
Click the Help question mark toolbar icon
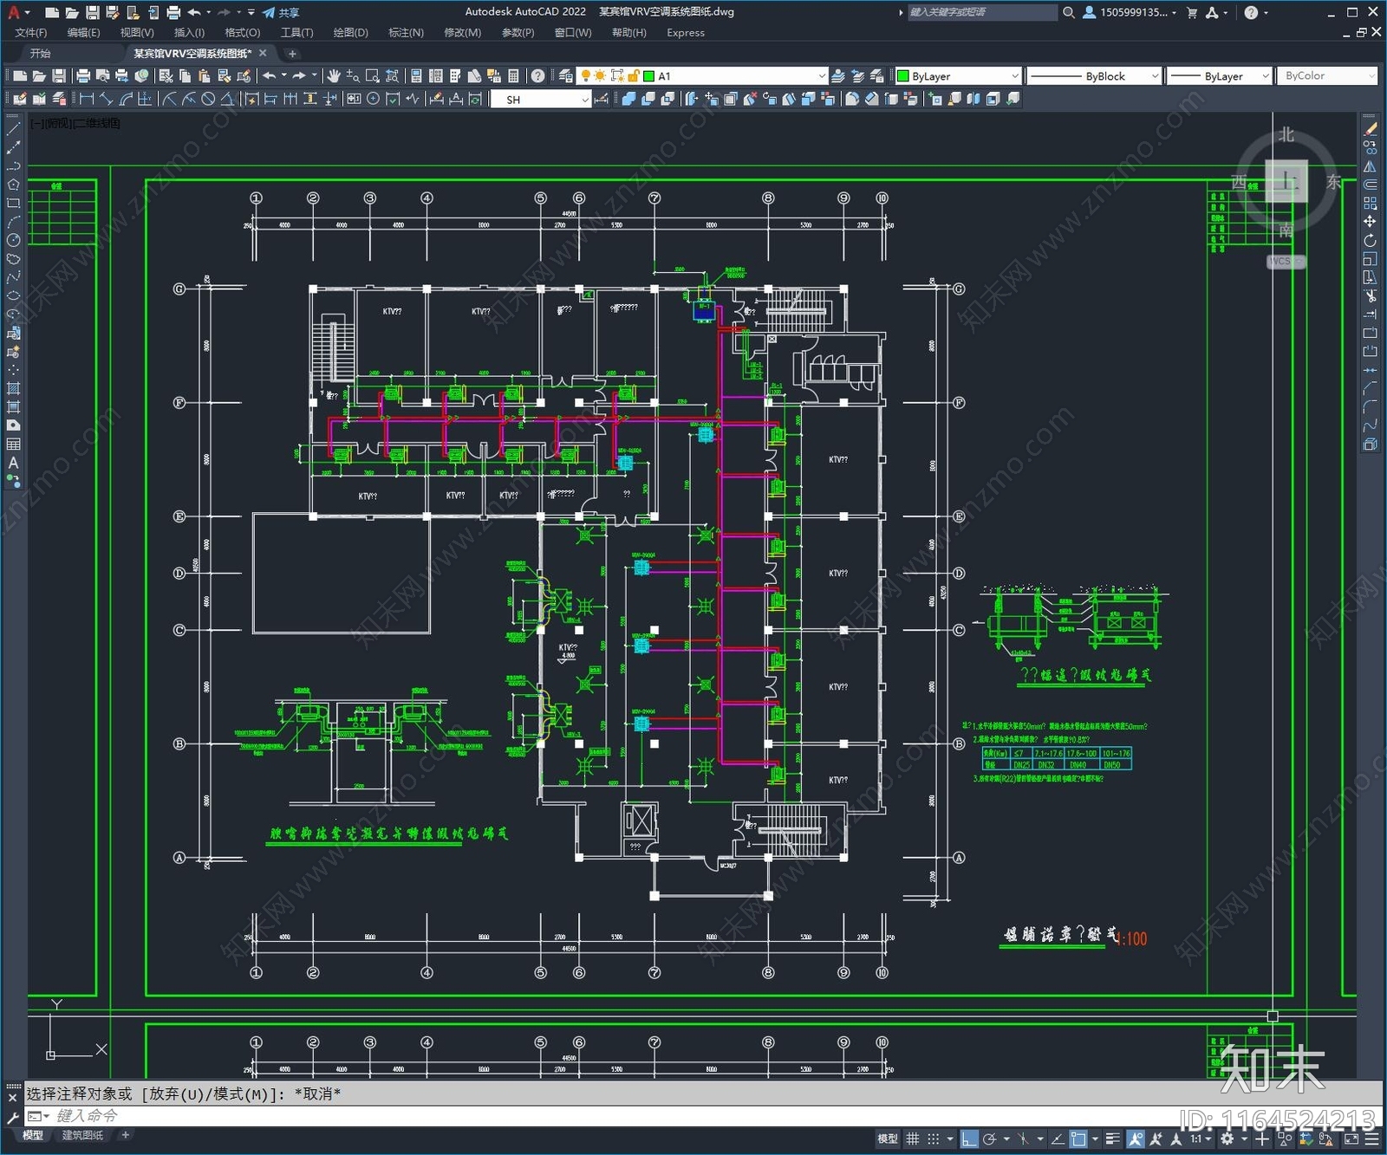pyautogui.click(x=537, y=76)
